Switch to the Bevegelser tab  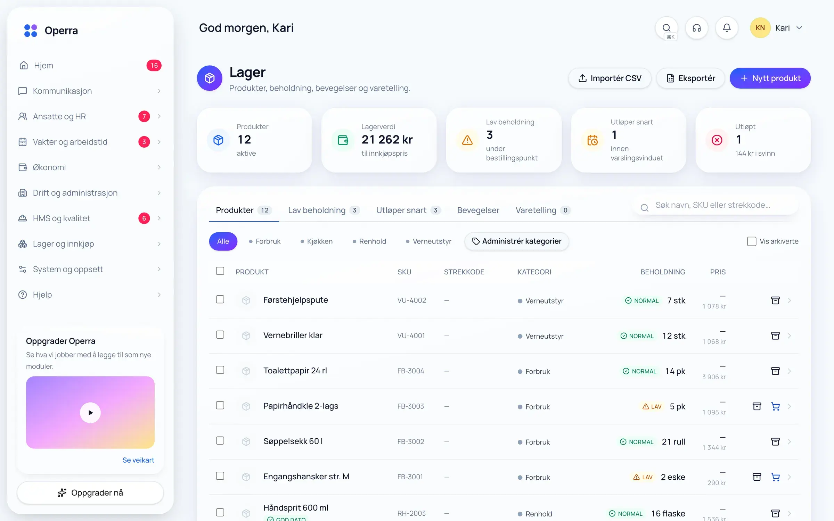(x=478, y=210)
